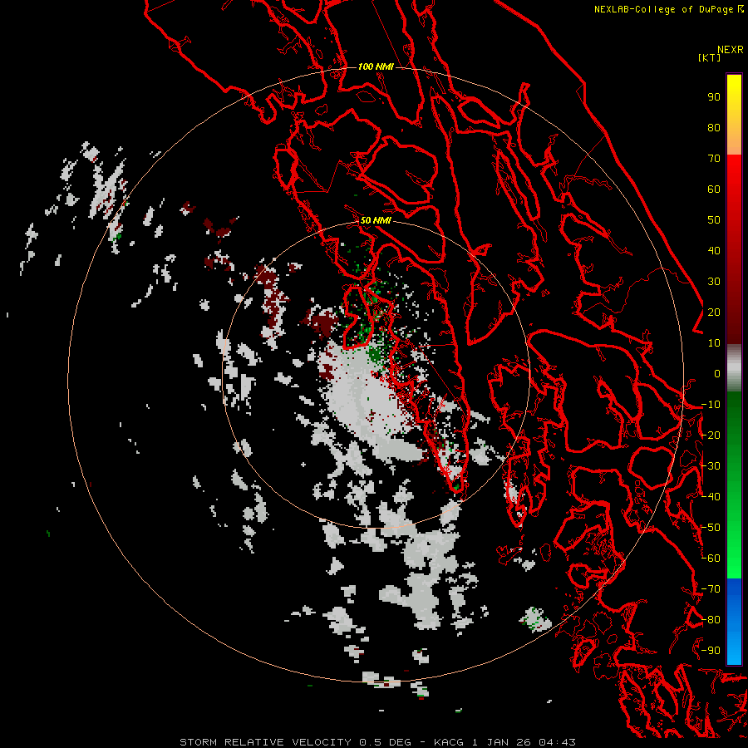Click the [KT] units label
The image size is (748, 748).
(709, 57)
